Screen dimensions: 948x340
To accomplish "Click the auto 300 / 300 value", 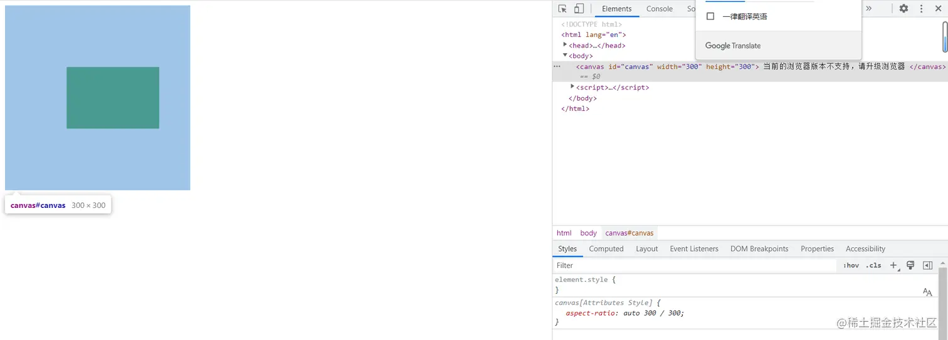I will (x=652, y=313).
